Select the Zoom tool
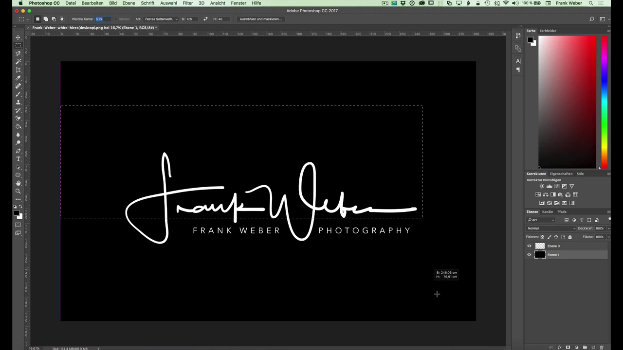The width and height of the screenshot is (623, 350). tap(18, 191)
